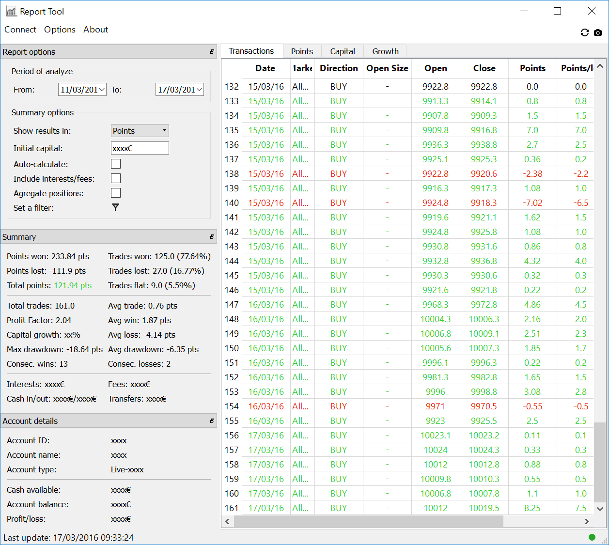Switch to the Growth tab
The width and height of the screenshot is (609, 545).
[385, 51]
